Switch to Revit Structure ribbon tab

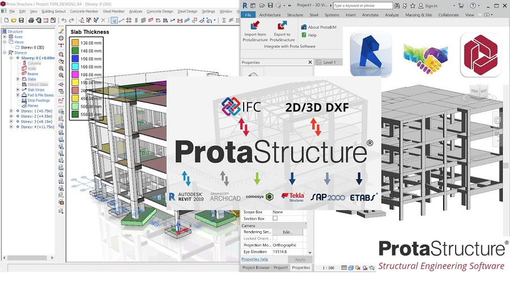(x=295, y=15)
